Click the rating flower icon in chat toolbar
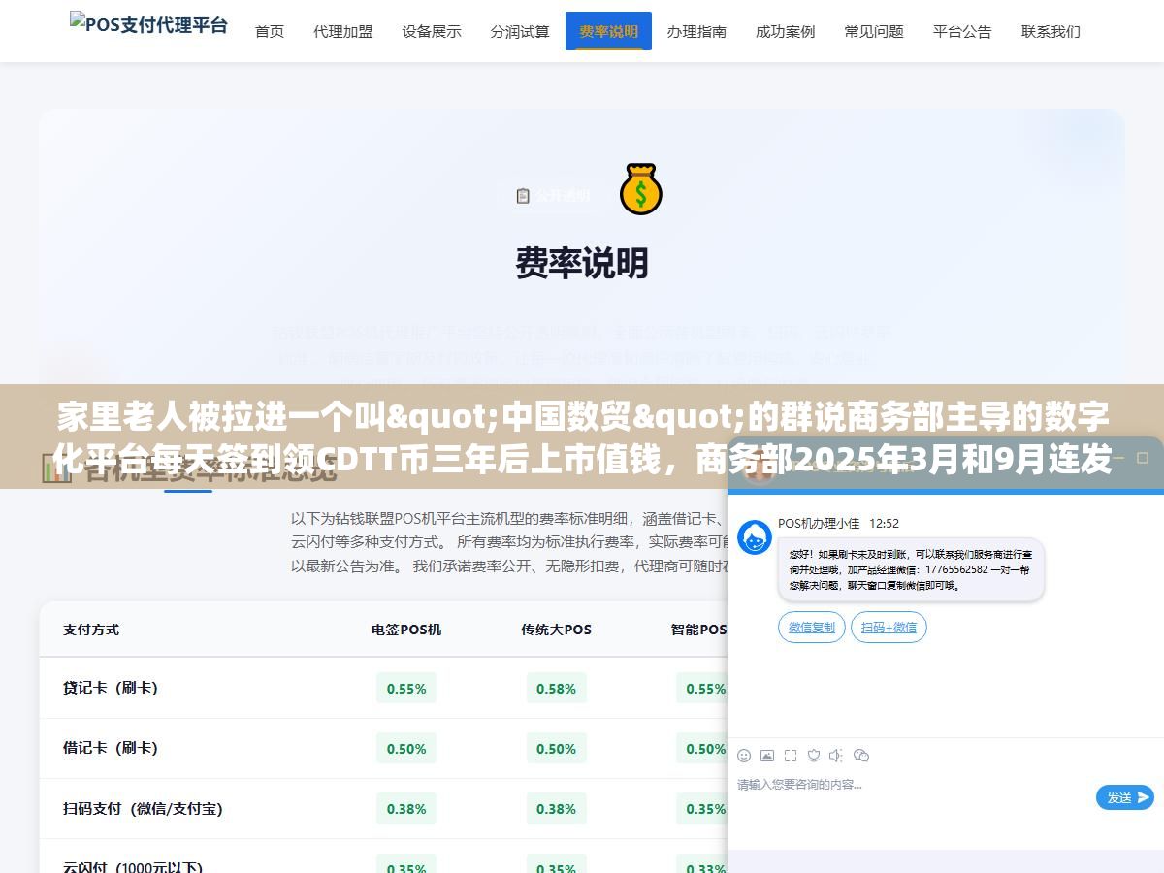1164x873 pixels. (x=814, y=755)
